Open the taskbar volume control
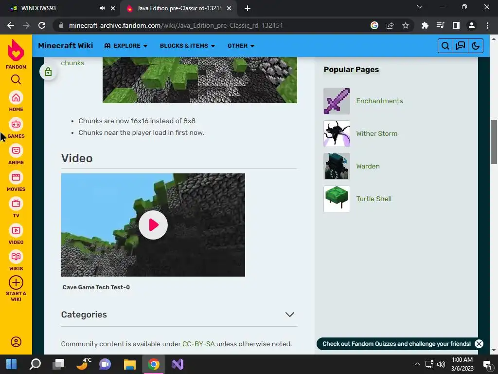 441,364
